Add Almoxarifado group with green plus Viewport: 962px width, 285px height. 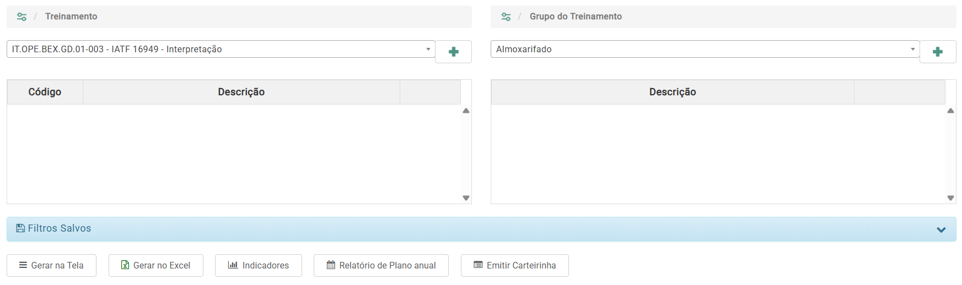[937, 52]
